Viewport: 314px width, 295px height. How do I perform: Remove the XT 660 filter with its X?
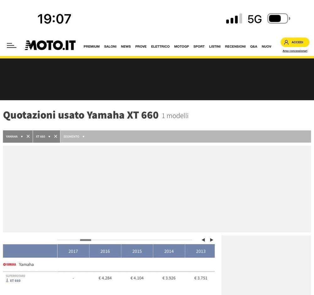point(55,136)
